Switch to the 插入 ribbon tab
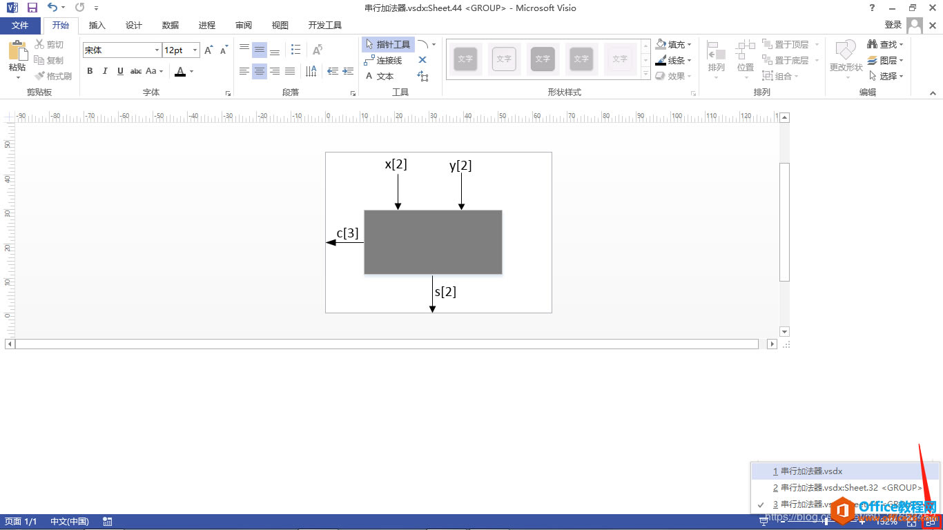This screenshot has width=943, height=530. pyautogui.click(x=97, y=25)
